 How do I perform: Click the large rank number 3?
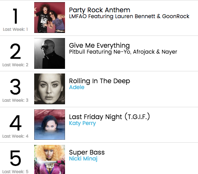pyautogui.click(x=15, y=87)
